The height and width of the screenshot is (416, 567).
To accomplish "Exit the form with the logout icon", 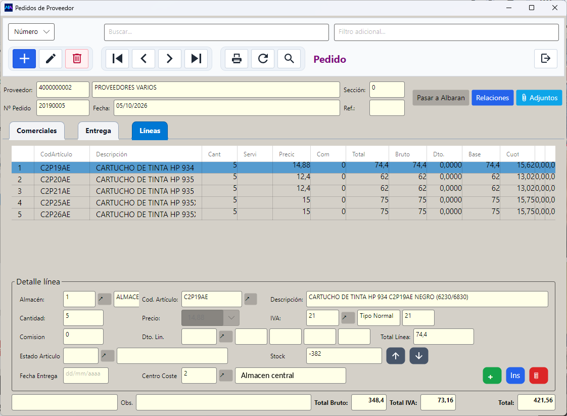I will (545, 59).
